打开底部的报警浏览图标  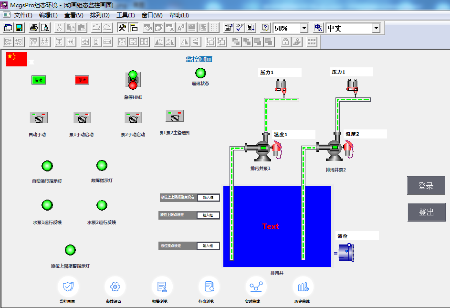[x=162, y=286]
